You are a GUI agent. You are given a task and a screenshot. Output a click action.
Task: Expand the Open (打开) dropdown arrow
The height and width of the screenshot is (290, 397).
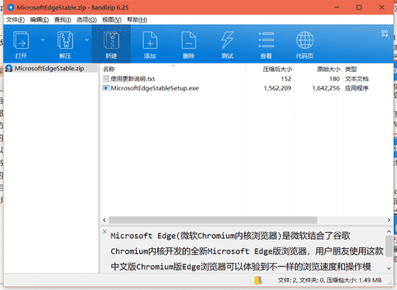[43, 39]
